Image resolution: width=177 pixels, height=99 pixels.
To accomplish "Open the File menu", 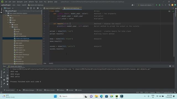I will tap(6, 2).
